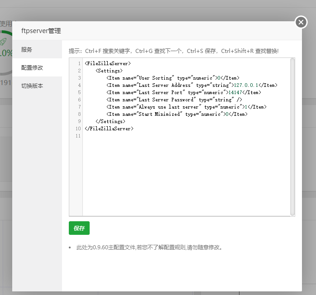
Task: Open the 服务 tab
Action: (x=37, y=49)
